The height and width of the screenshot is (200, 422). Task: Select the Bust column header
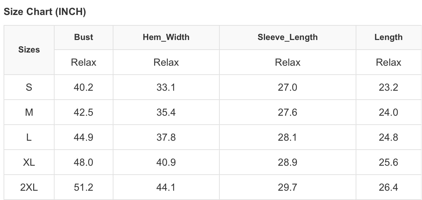tap(83, 37)
